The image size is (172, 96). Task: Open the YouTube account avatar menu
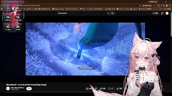167,13
